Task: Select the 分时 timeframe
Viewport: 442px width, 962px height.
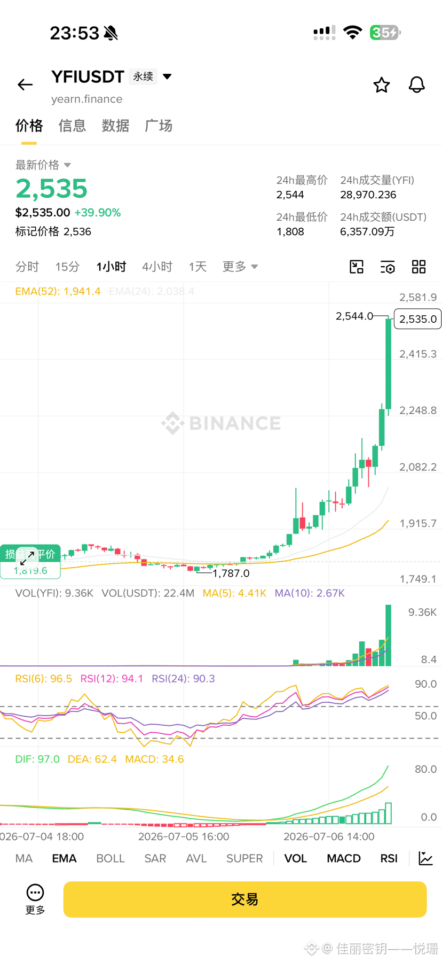Action: tap(27, 267)
